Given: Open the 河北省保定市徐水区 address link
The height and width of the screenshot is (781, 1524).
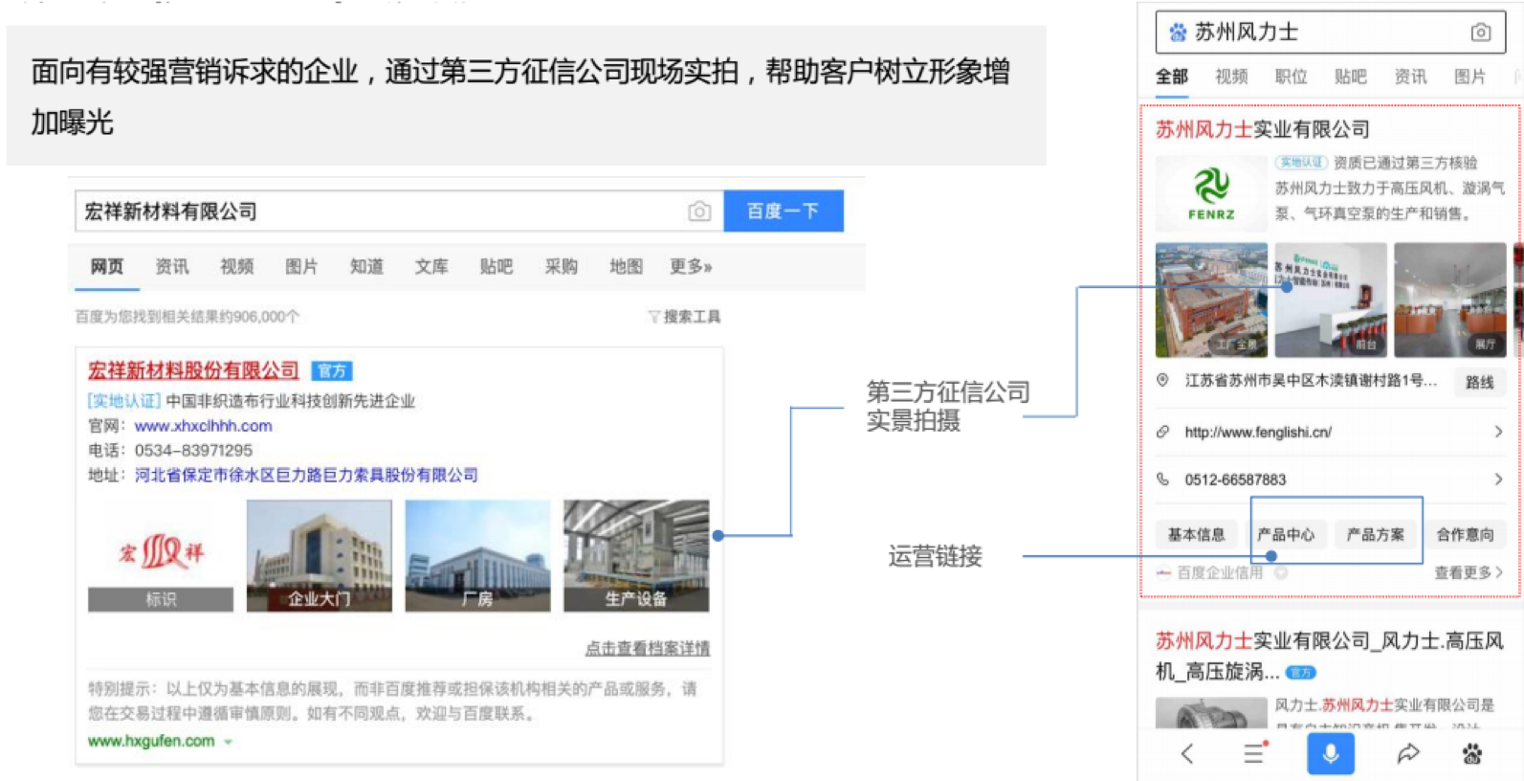Looking at the screenshot, I should (306, 475).
